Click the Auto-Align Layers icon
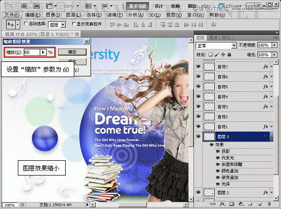Screen dimensions: 281x209 [213, 24]
